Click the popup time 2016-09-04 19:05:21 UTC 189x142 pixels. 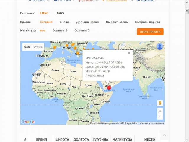pos(110,67)
